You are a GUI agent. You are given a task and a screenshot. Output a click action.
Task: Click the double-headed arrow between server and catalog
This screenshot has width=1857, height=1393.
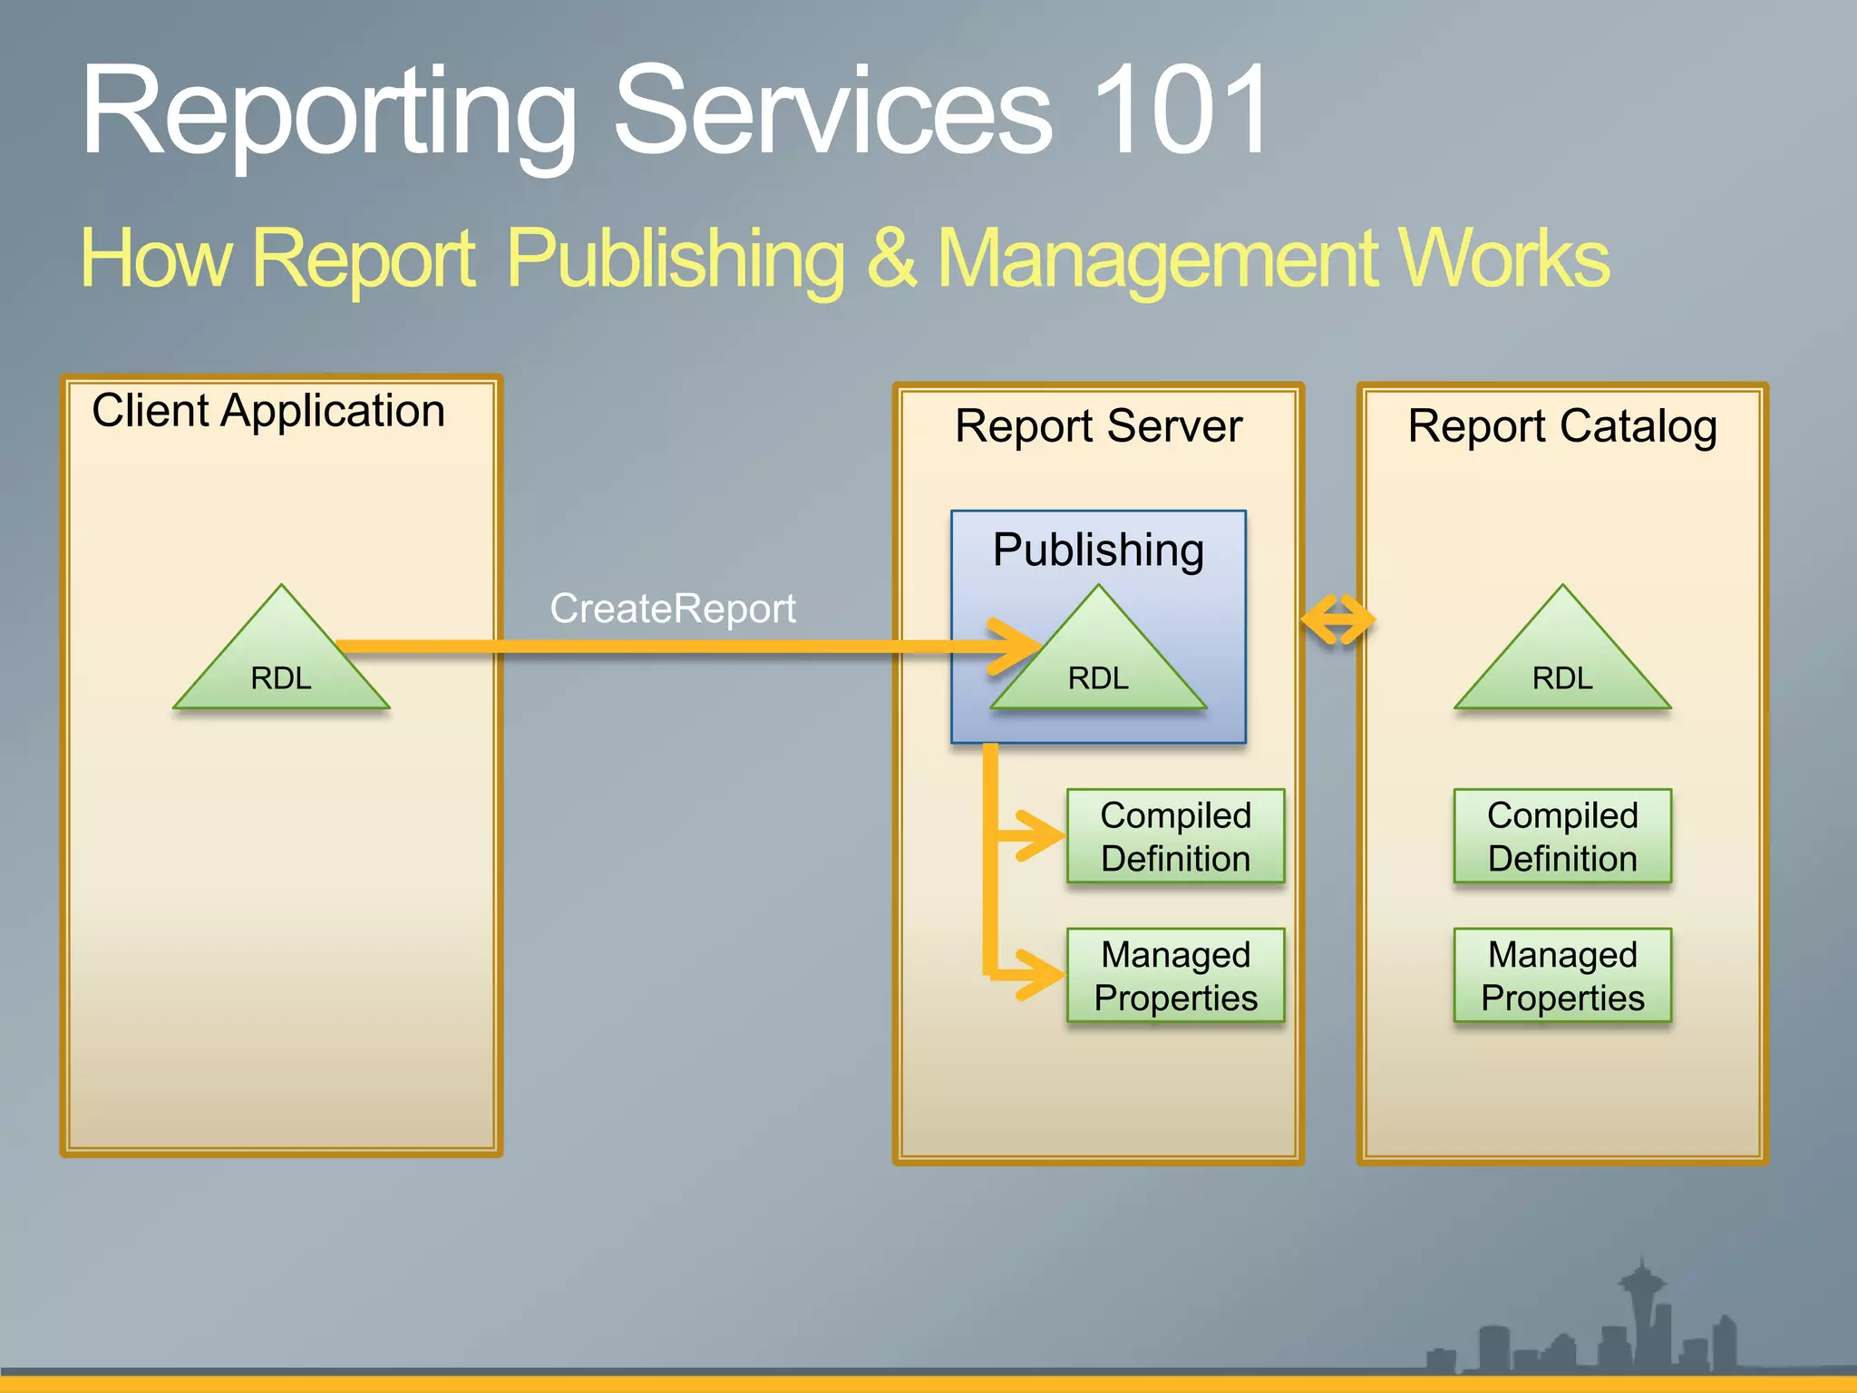(1337, 620)
